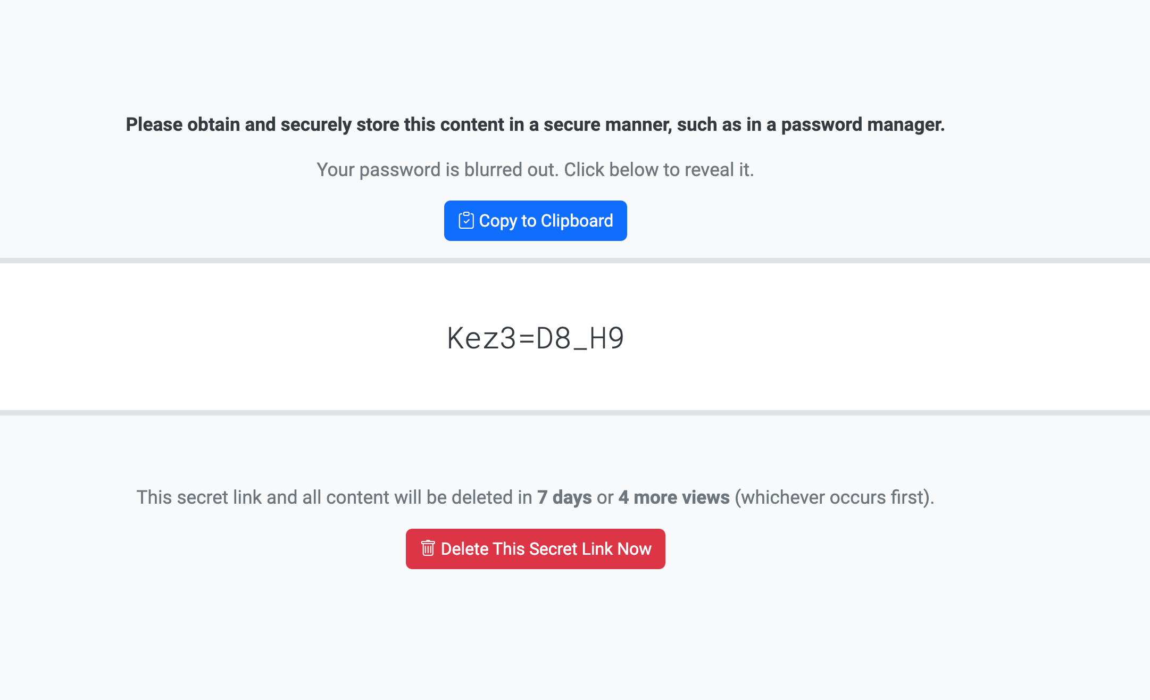Click the clipboard icon on the blue button
The width and height of the screenshot is (1150, 700).
[x=466, y=220]
